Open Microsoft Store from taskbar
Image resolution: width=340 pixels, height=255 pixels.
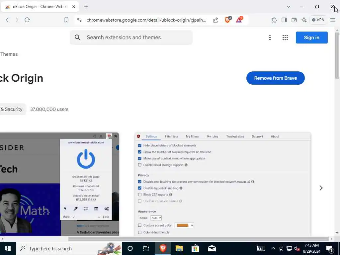coord(195,248)
